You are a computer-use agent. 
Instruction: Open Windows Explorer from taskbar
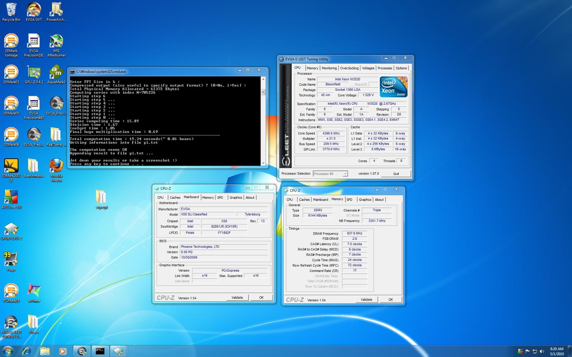click(45, 351)
